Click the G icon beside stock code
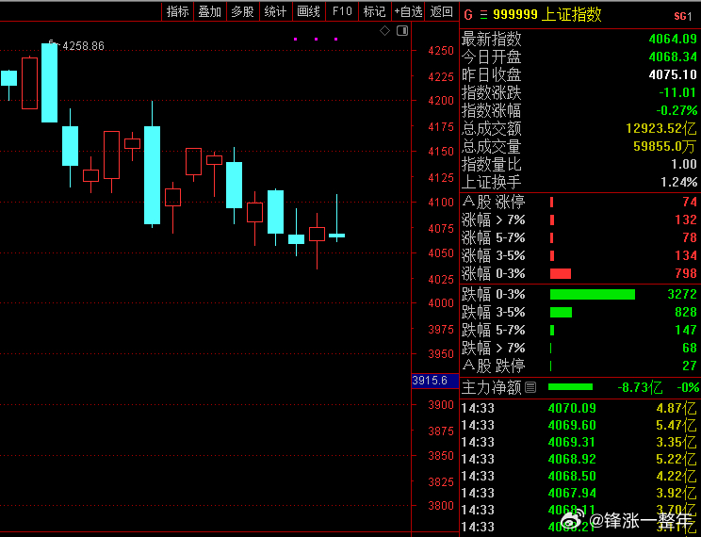Viewport: 701px width, 537px height. click(x=468, y=15)
